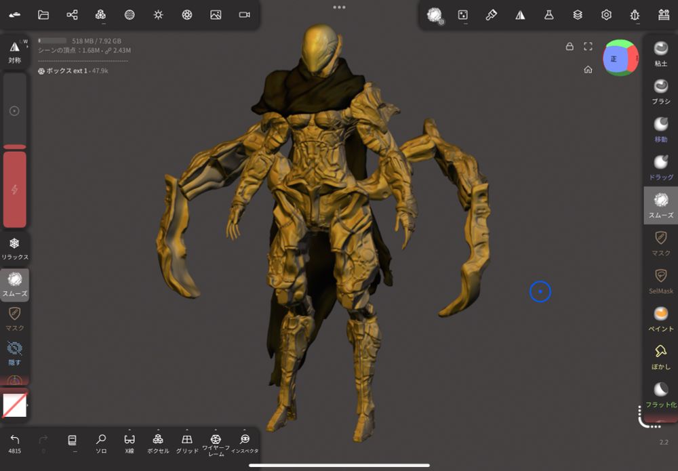Open the Post Process aperture menu

pos(187,15)
